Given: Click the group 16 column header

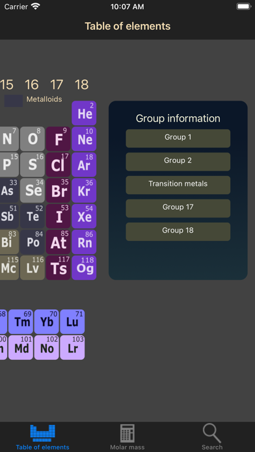Looking at the screenshot, I should [31, 84].
